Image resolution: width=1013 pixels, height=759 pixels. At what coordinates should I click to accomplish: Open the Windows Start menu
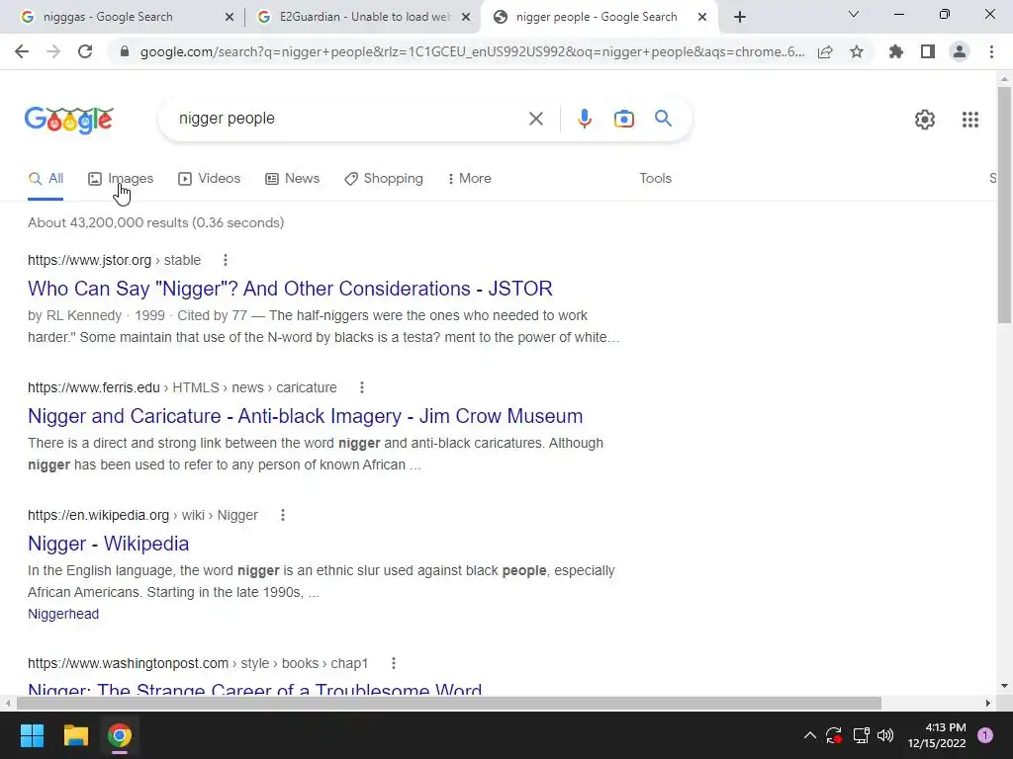(x=32, y=735)
